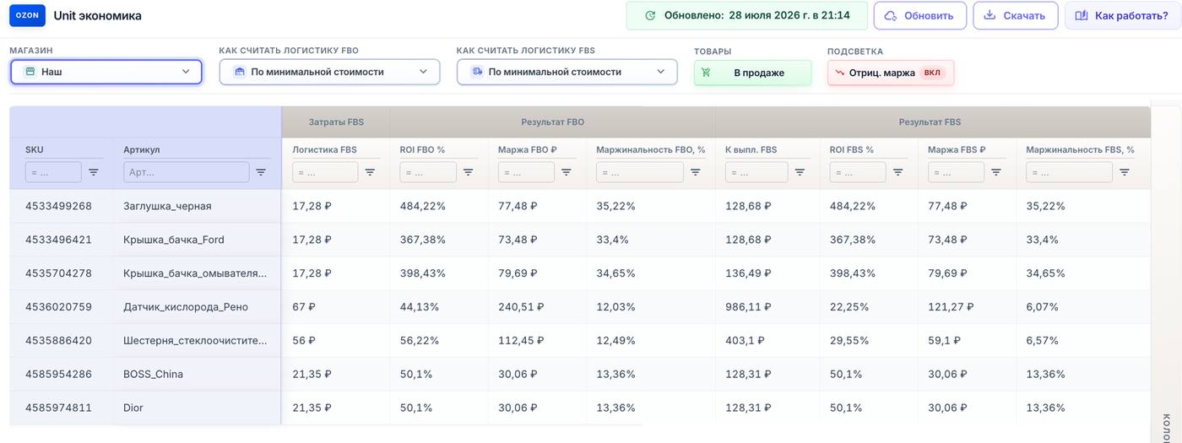Click the OZON logo icon
The width and height of the screenshot is (1182, 443).
tap(28, 15)
